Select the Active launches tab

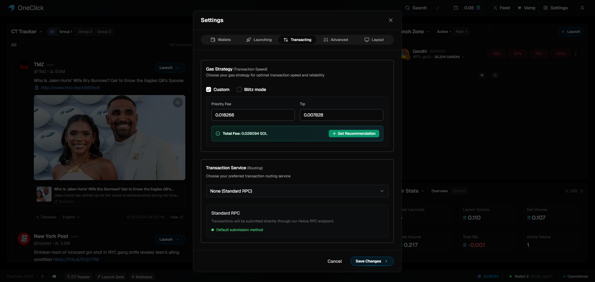(x=444, y=32)
